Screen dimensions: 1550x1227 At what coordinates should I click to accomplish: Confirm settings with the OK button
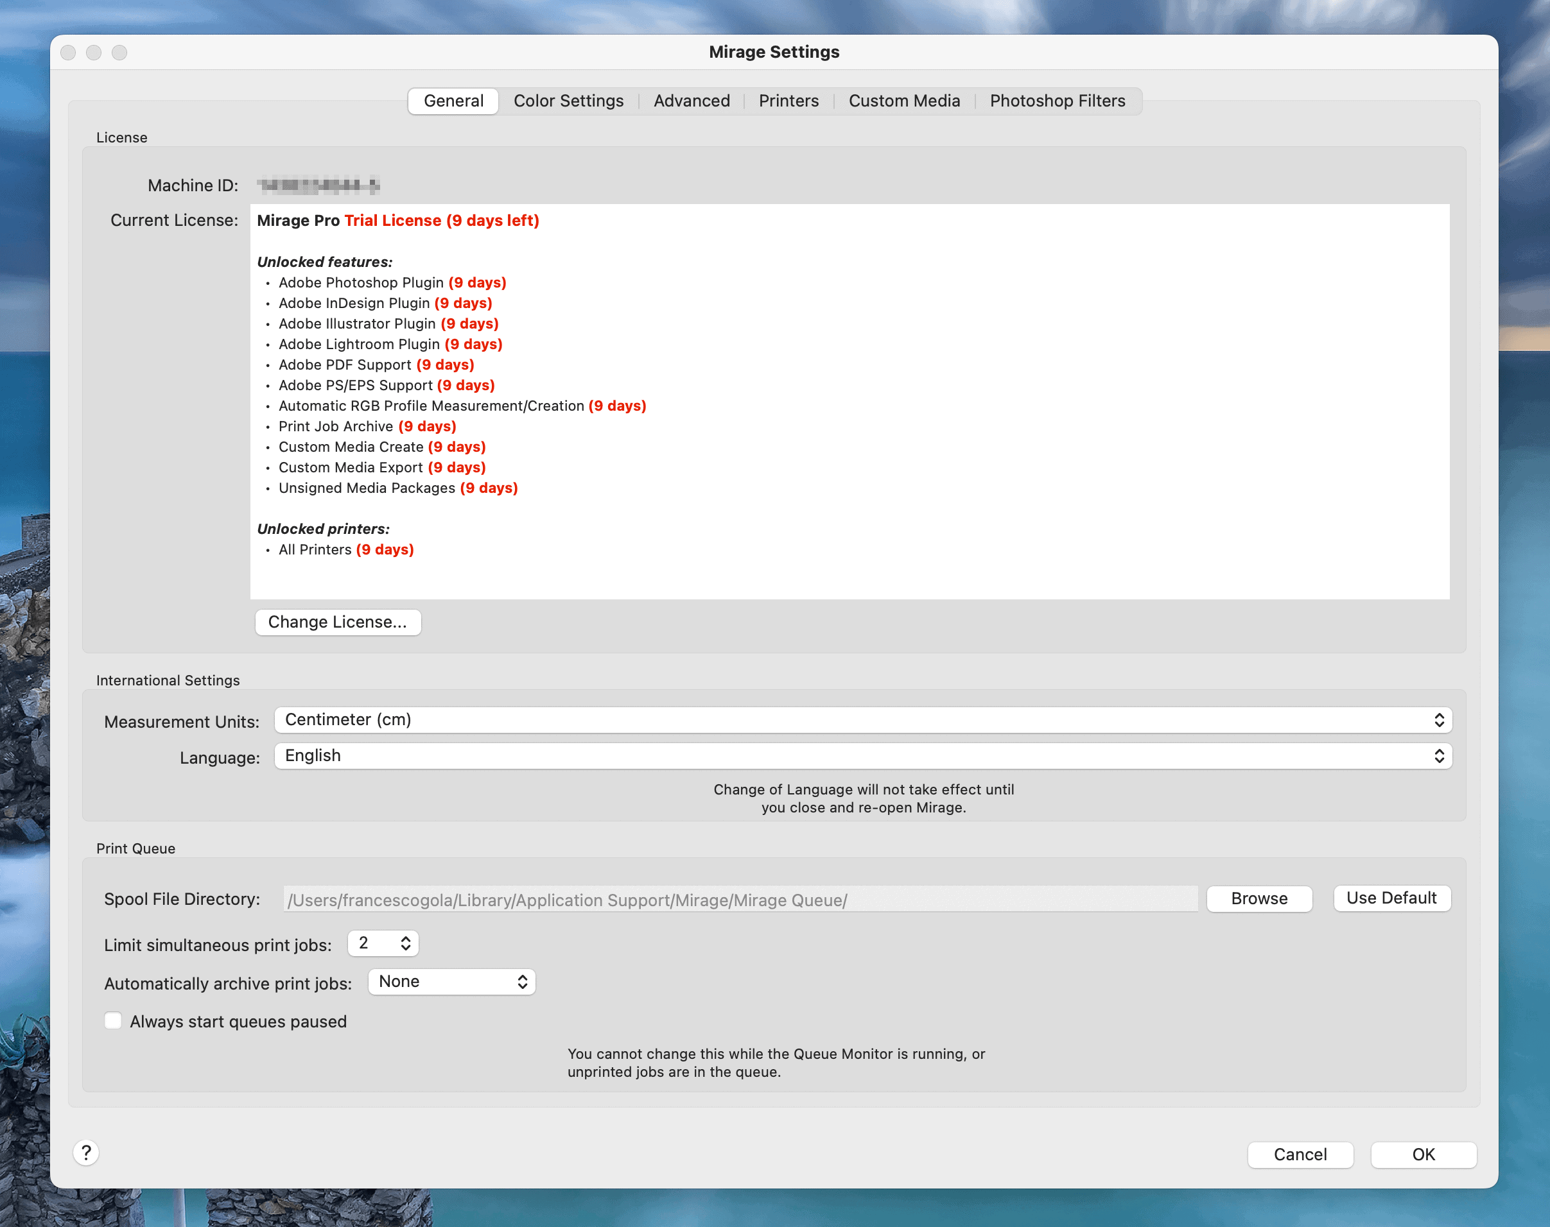click(x=1424, y=1154)
